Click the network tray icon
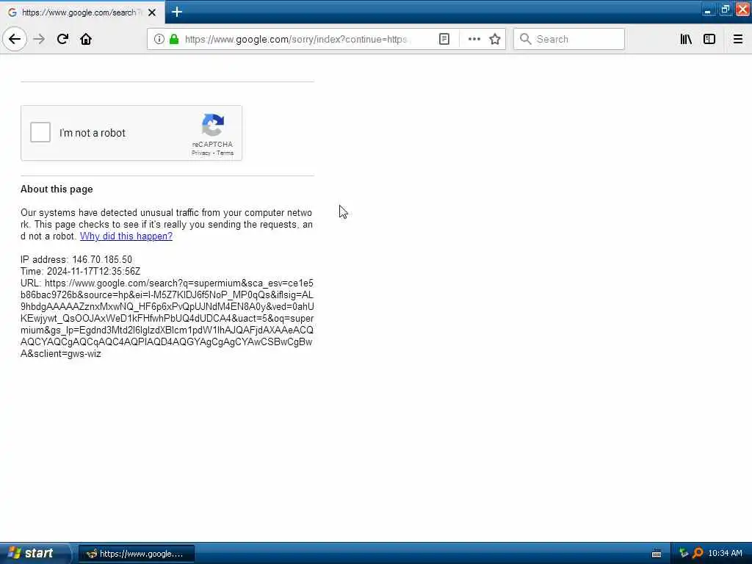This screenshot has height=564, width=752. (684, 554)
